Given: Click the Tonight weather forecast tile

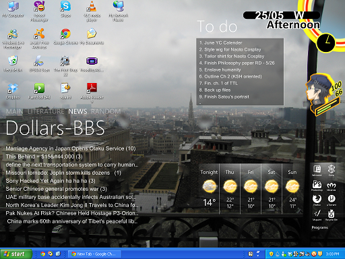Looking at the screenshot, I should click(x=209, y=188).
